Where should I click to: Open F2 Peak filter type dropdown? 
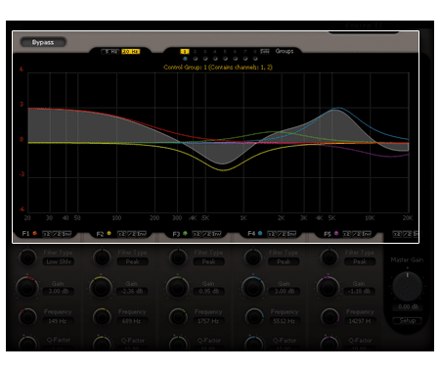[132, 261]
